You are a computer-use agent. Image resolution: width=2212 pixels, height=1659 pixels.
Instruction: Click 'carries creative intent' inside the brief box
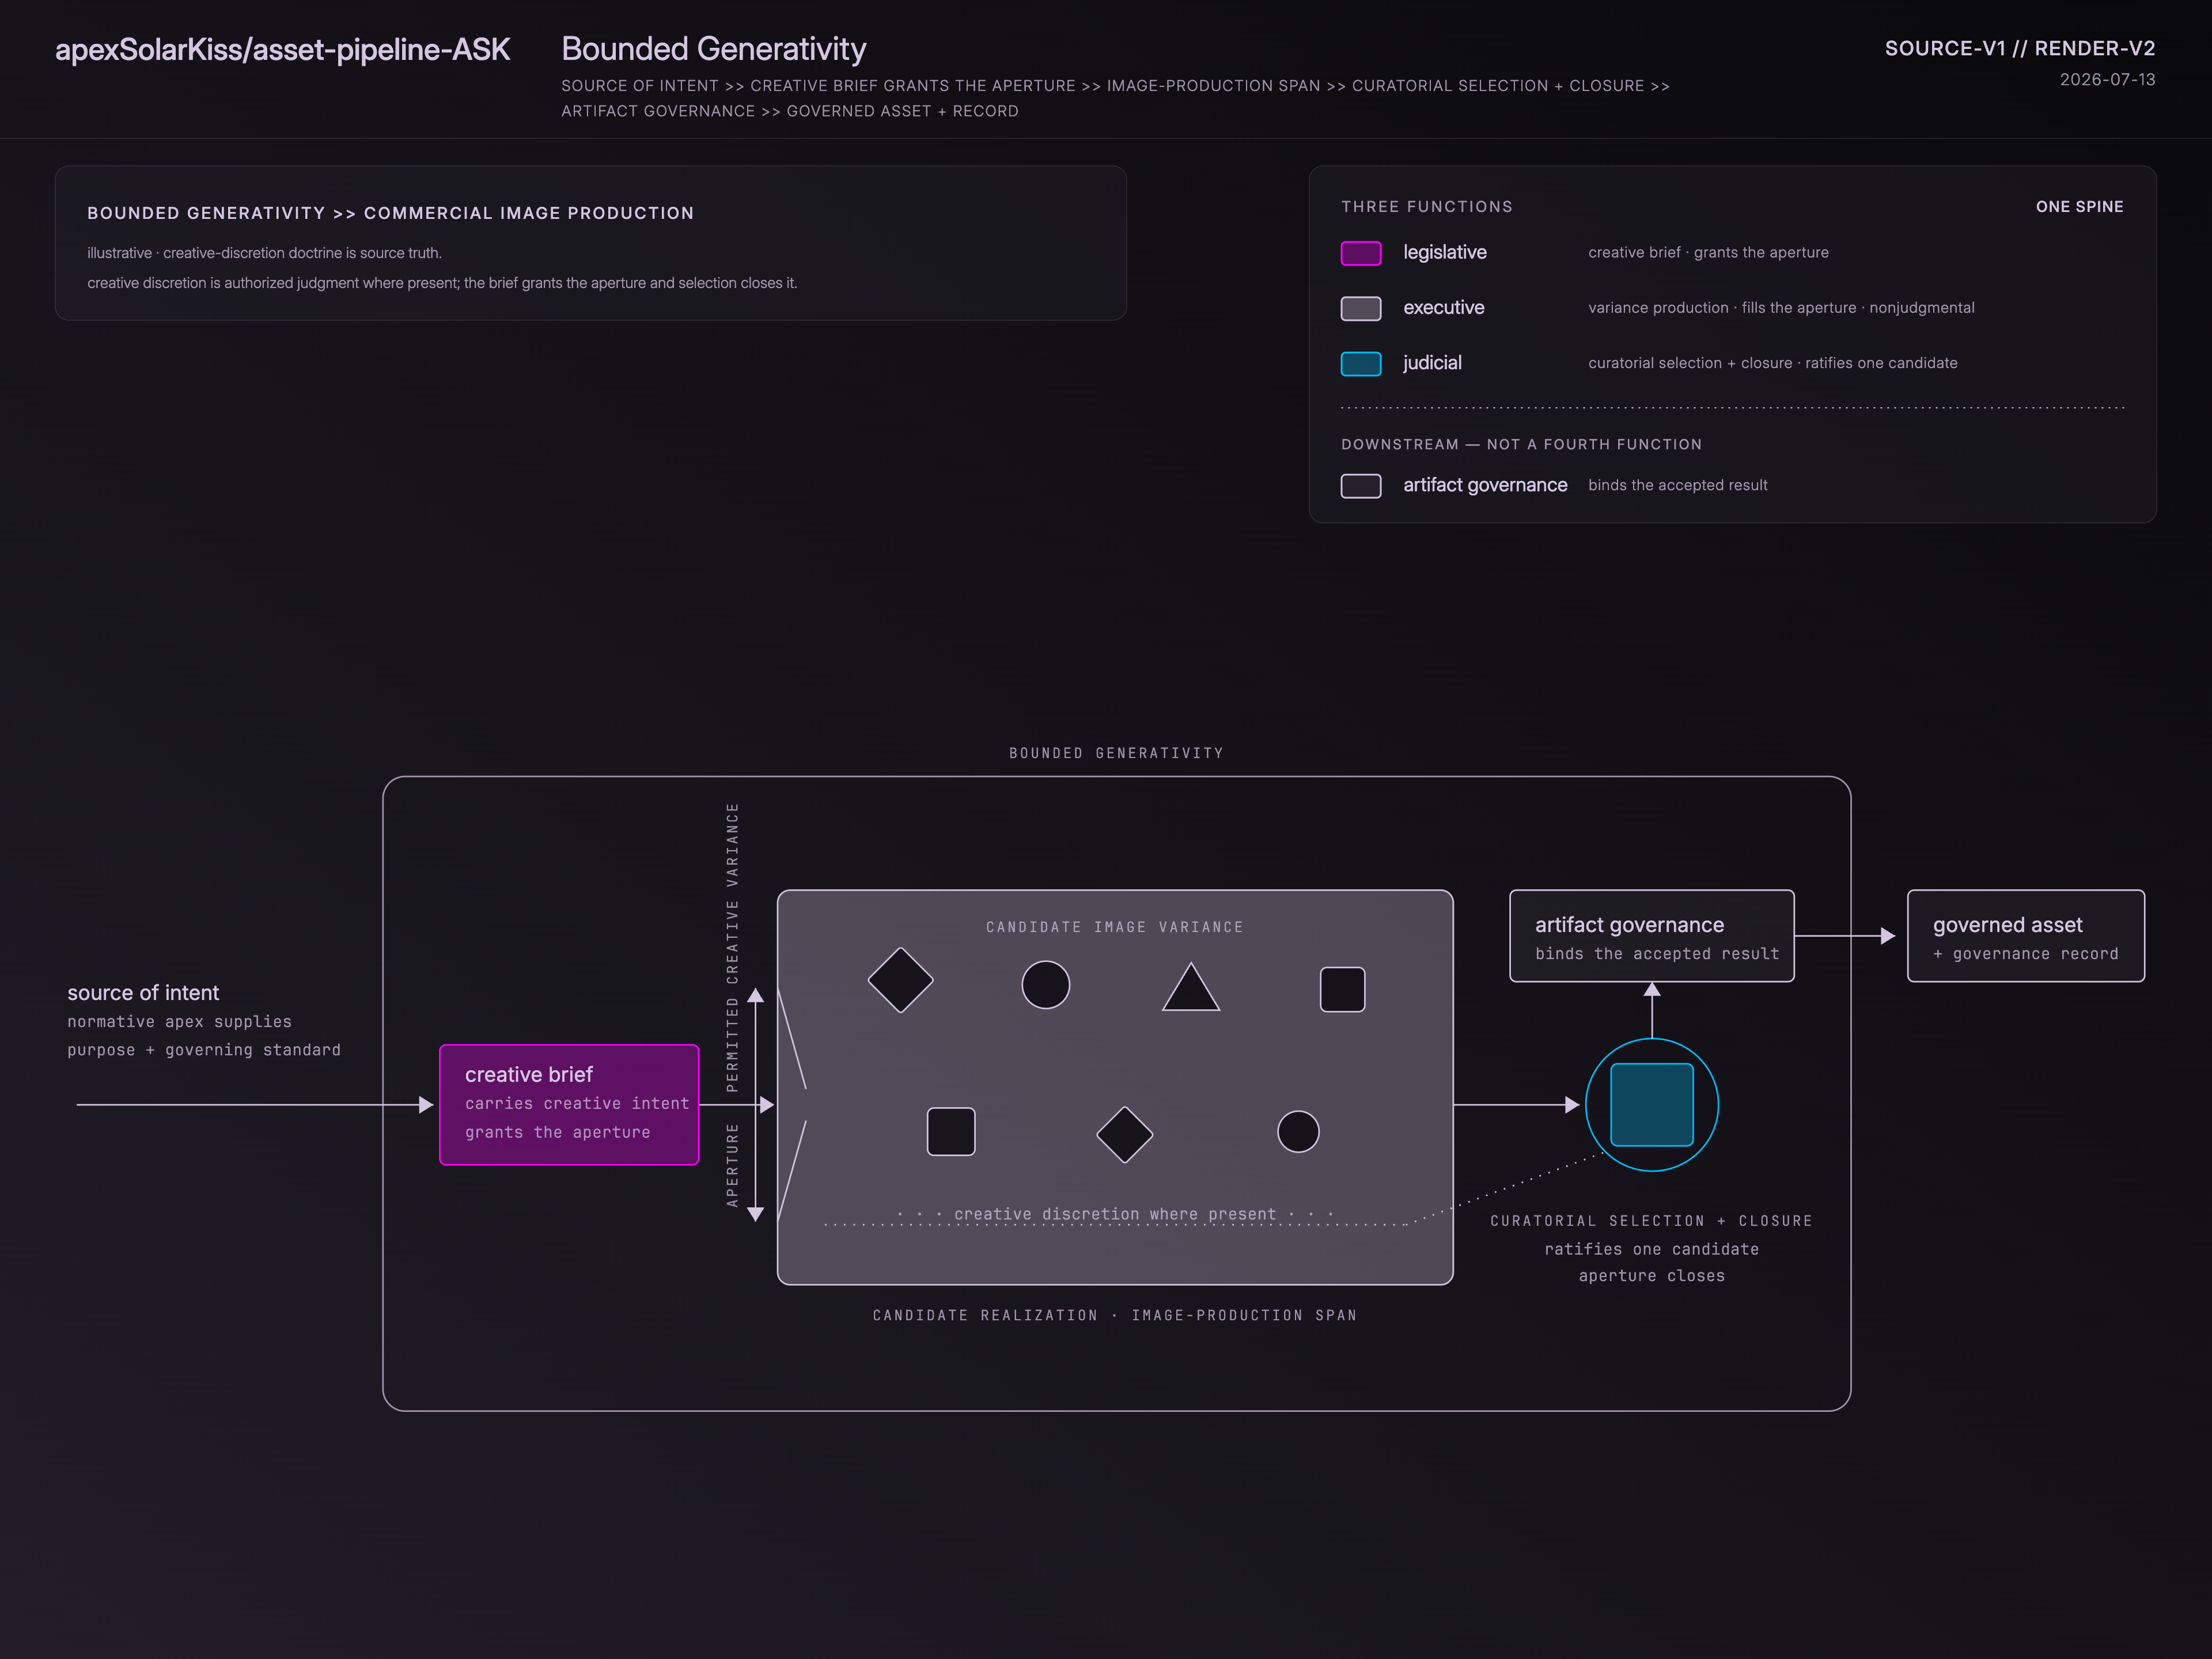click(577, 1103)
